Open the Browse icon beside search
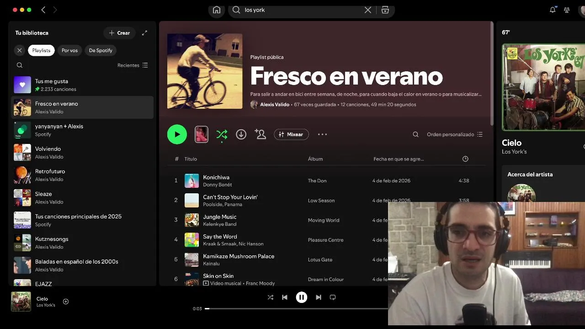Screen dimensions: 585x329 tap(385, 10)
